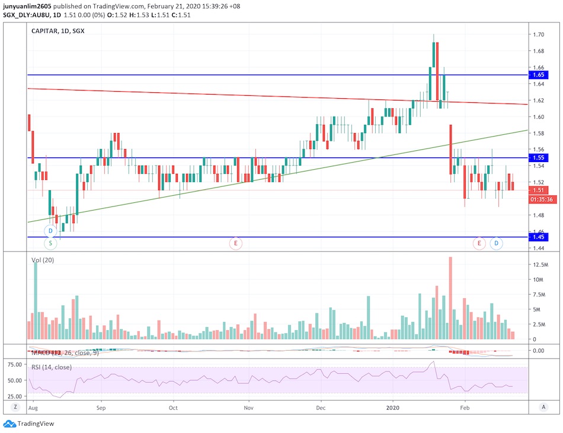Screen dimensions: 563x433
Task: Click the CAPITAR, 1D, SGX chart title
Action: pos(58,31)
